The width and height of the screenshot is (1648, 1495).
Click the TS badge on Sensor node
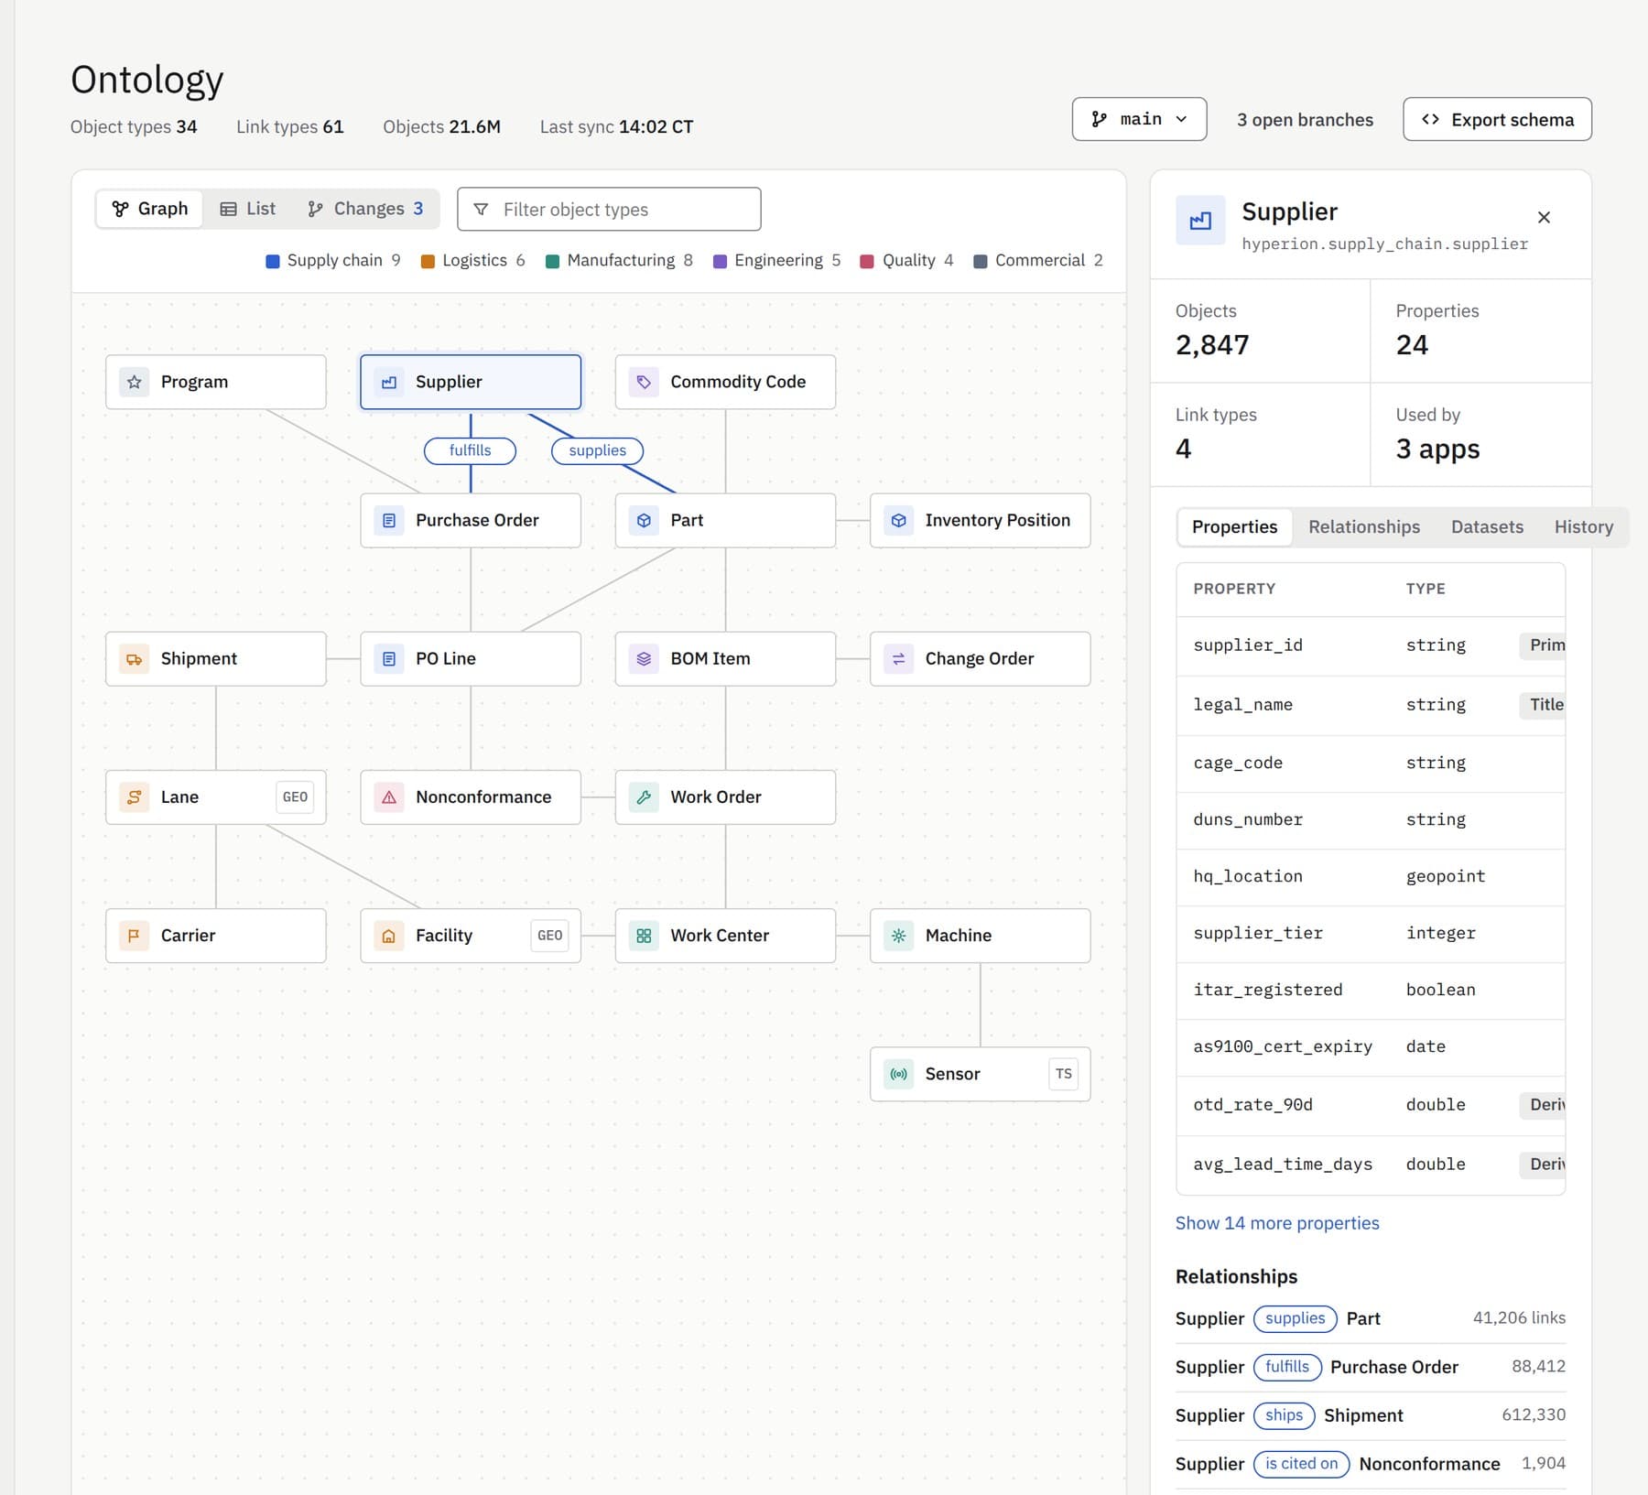(1063, 1074)
